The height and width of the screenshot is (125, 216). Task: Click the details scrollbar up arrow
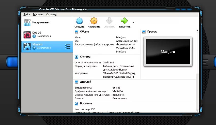pos(197,31)
